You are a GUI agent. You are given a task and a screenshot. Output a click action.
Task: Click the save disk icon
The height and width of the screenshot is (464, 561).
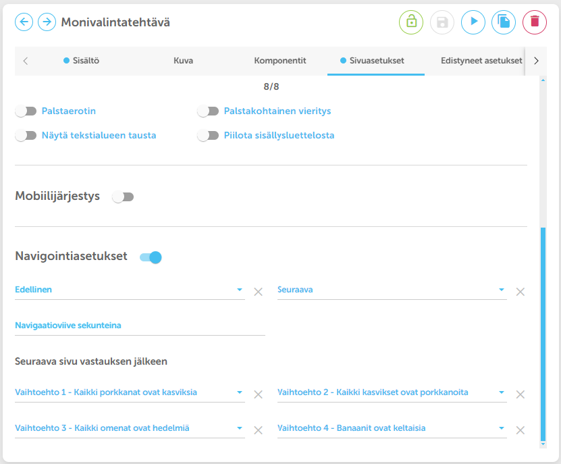coord(442,22)
